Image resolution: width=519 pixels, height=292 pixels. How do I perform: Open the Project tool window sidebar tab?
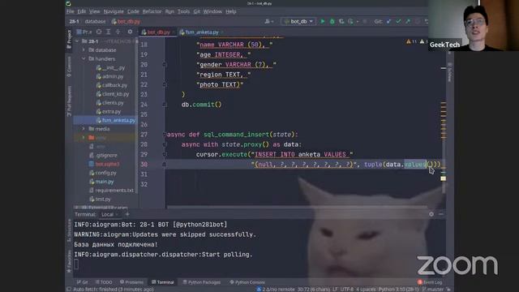click(69, 39)
